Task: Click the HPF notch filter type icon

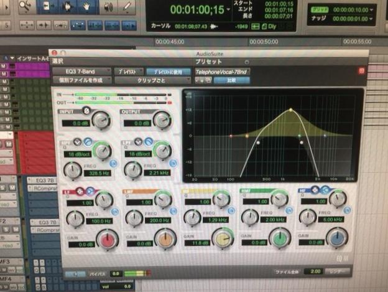Action: [x=77, y=142]
